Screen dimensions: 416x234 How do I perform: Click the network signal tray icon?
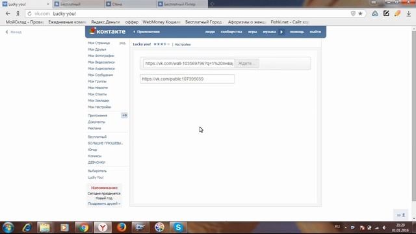click(x=377, y=227)
